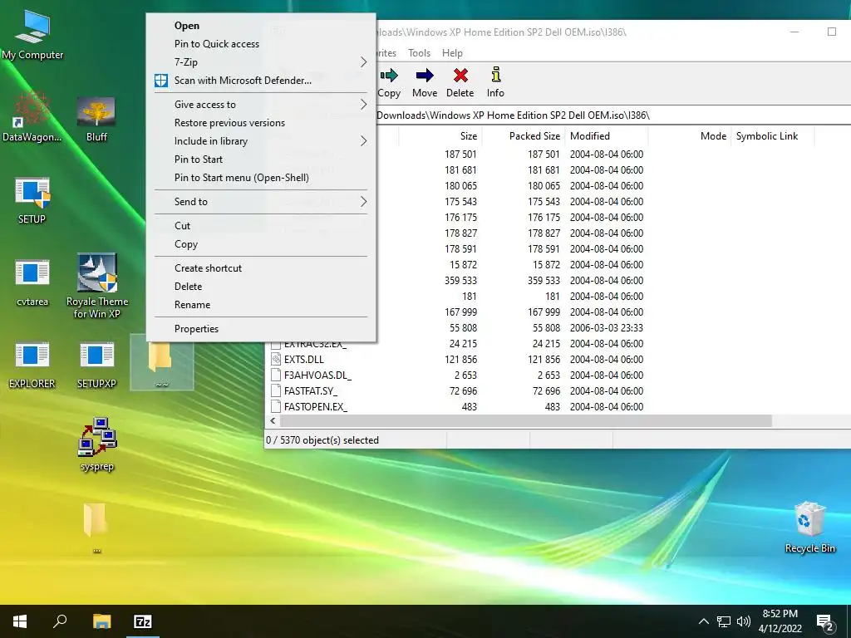Click the network tray icon
This screenshot has height=638, width=851.
tap(724, 621)
